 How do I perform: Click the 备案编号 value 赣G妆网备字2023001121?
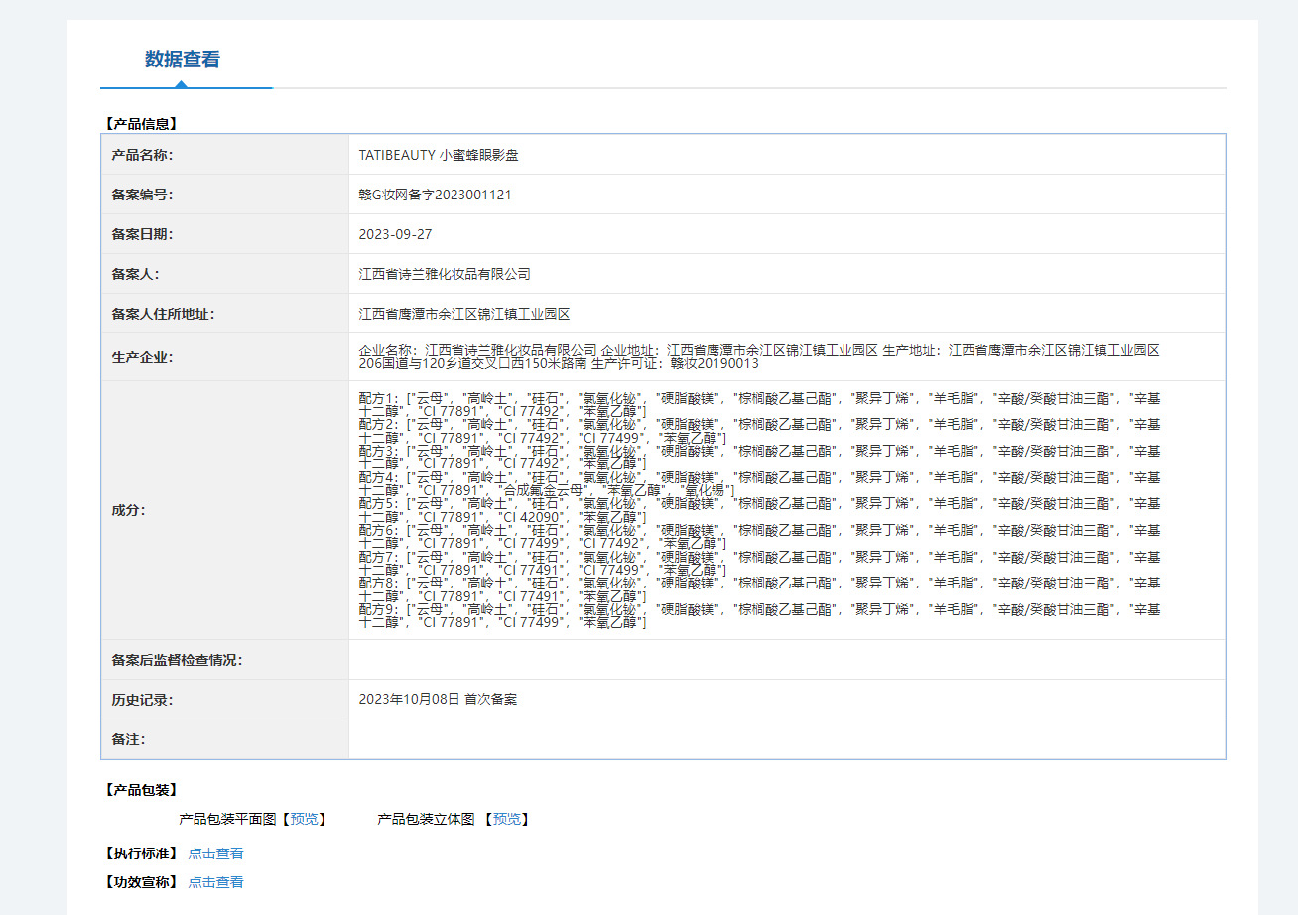tap(435, 195)
